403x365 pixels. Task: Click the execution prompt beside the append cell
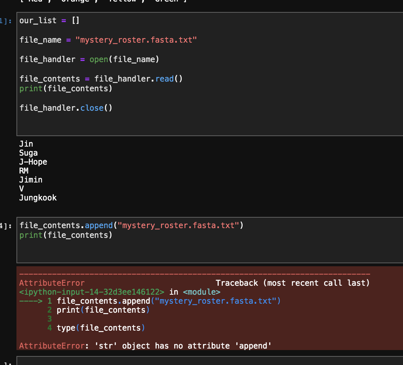6,225
